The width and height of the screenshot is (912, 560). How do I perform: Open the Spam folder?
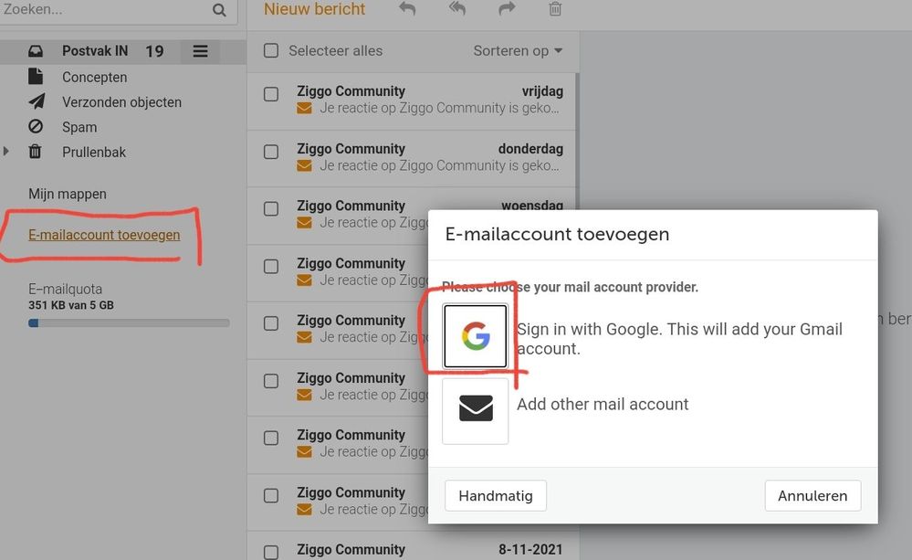point(79,127)
